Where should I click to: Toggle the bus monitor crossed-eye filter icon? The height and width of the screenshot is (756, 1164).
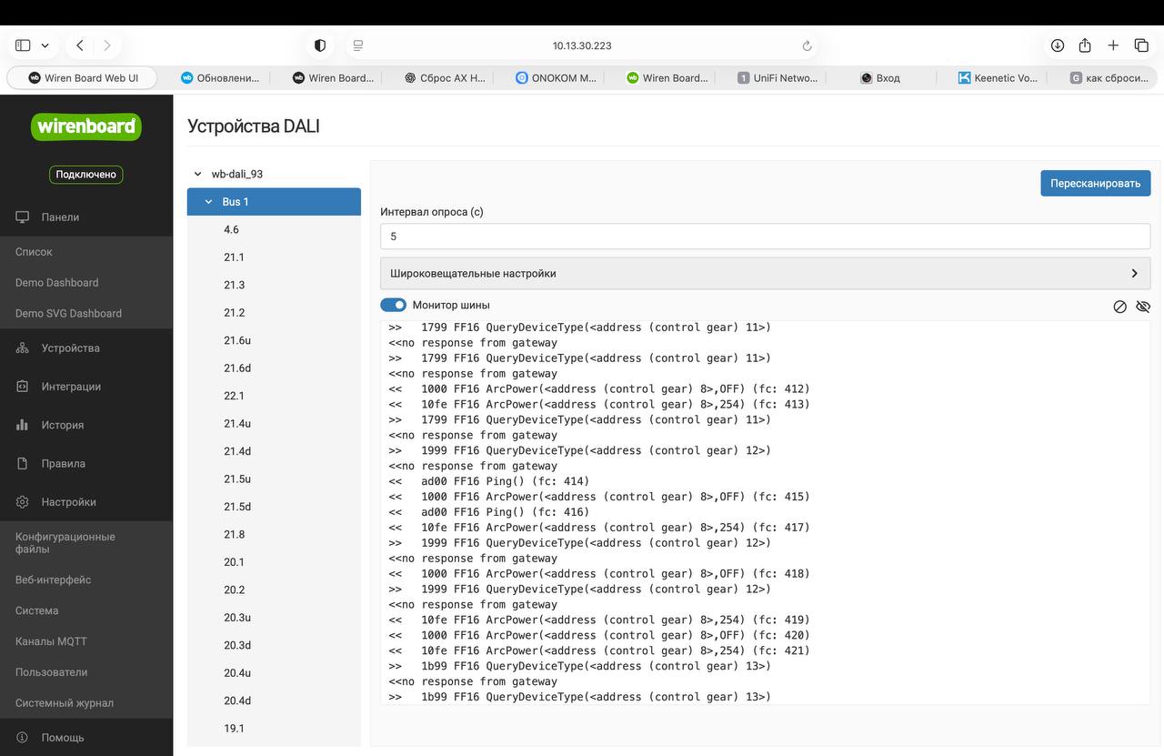click(1143, 307)
